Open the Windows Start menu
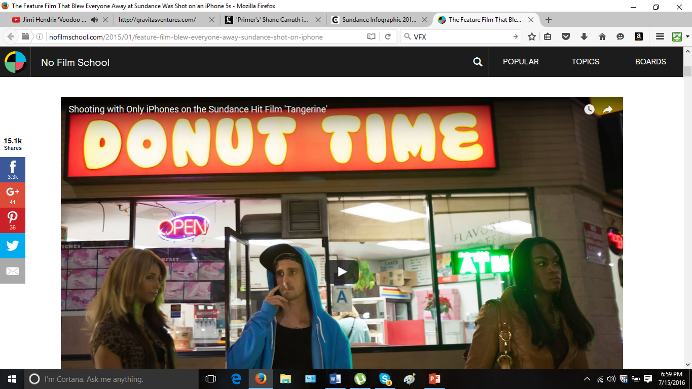Viewport: 692px width, 389px height. (12, 379)
